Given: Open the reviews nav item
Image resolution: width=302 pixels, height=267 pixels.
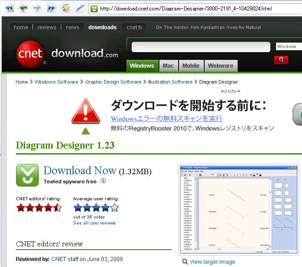Looking at the screenshot, I should point(47,27).
